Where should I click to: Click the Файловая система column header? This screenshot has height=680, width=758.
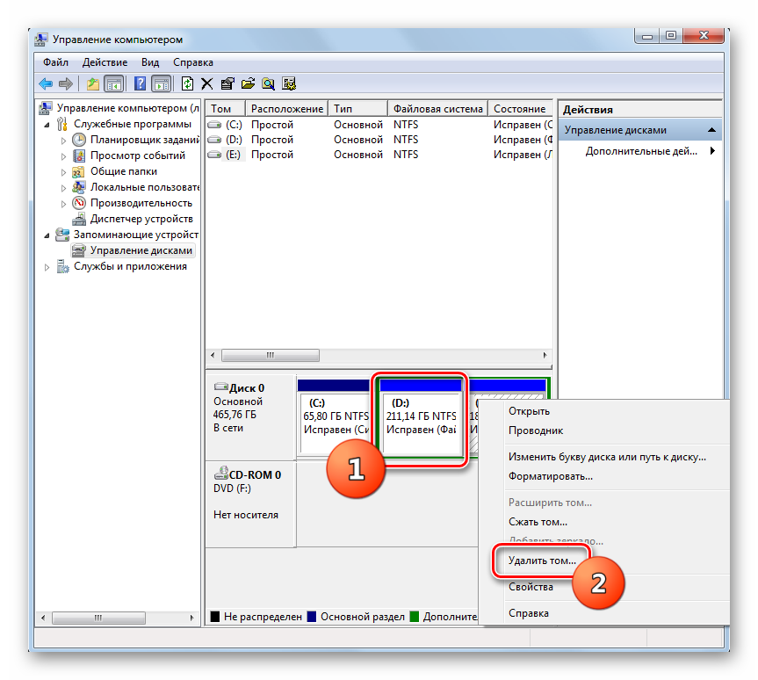point(437,109)
